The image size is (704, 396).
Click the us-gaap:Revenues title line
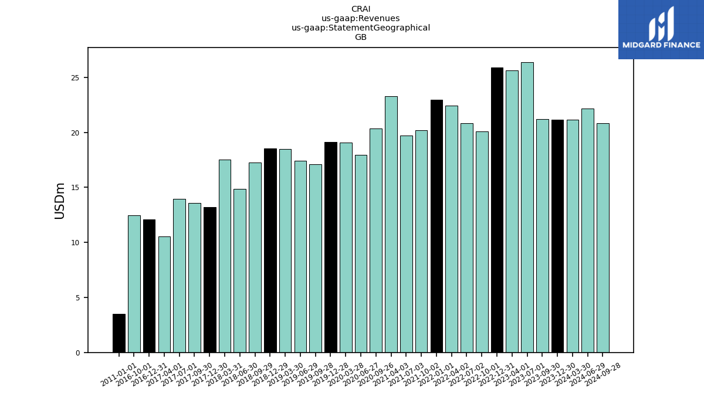coord(361,19)
